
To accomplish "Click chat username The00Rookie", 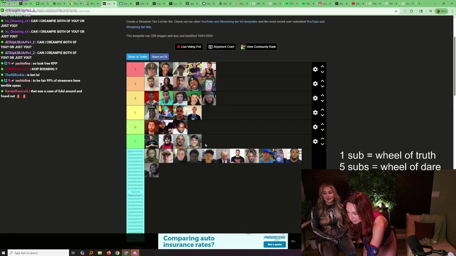I will click(x=15, y=75).
